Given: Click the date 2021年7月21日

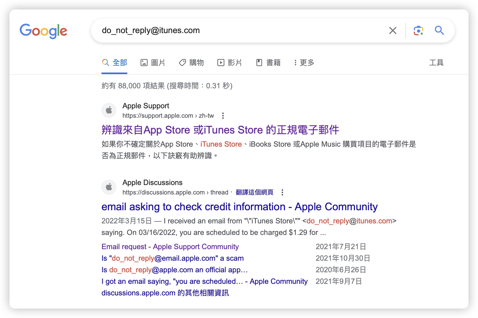Looking at the screenshot, I should click(x=341, y=247).
